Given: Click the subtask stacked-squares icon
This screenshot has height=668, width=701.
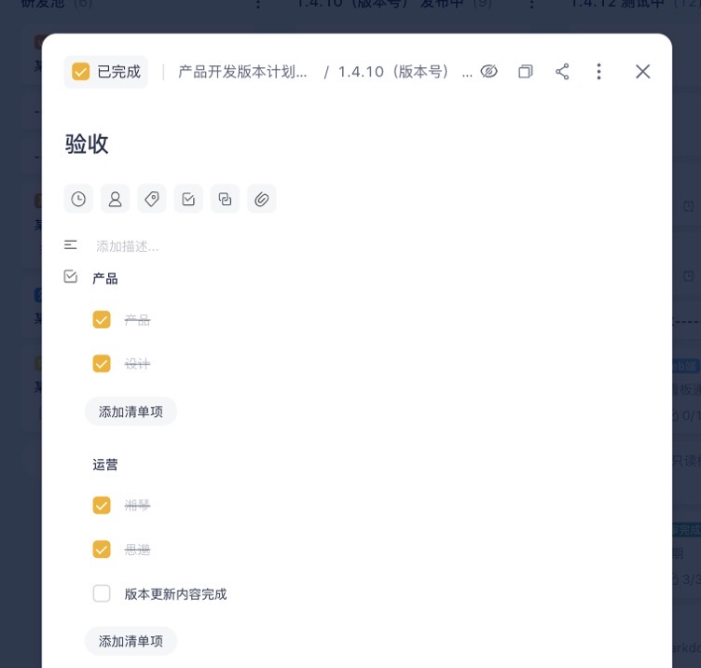Looking at the screenshot, I should pyautogui.click(x=225, y=199).
